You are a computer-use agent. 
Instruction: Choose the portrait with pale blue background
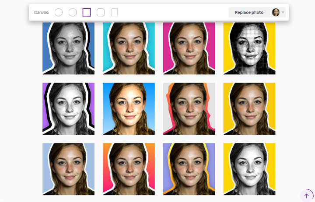[69, 169]
